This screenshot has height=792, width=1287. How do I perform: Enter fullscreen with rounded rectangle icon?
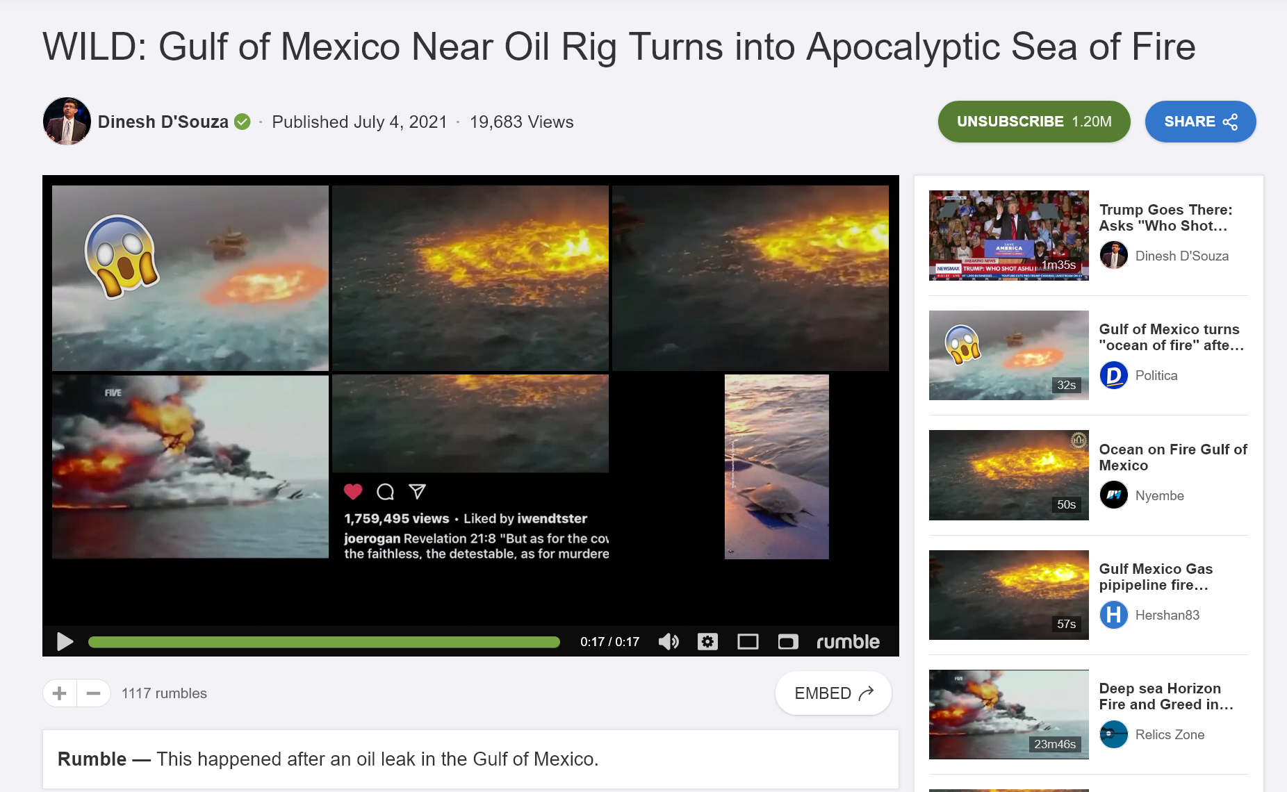[788, 641]
